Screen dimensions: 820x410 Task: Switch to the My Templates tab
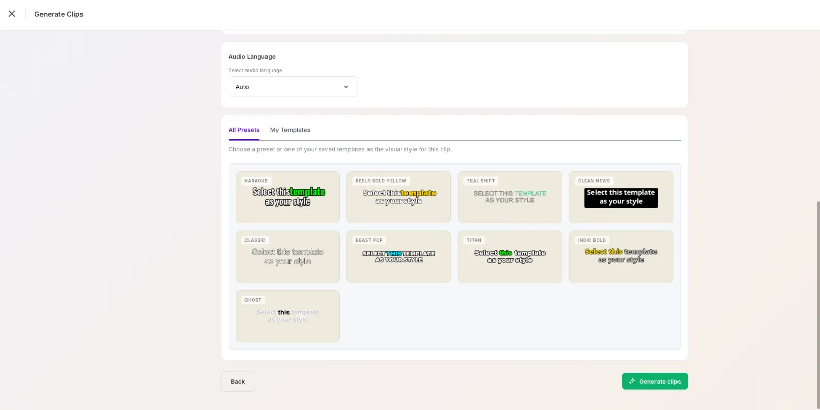290,130
